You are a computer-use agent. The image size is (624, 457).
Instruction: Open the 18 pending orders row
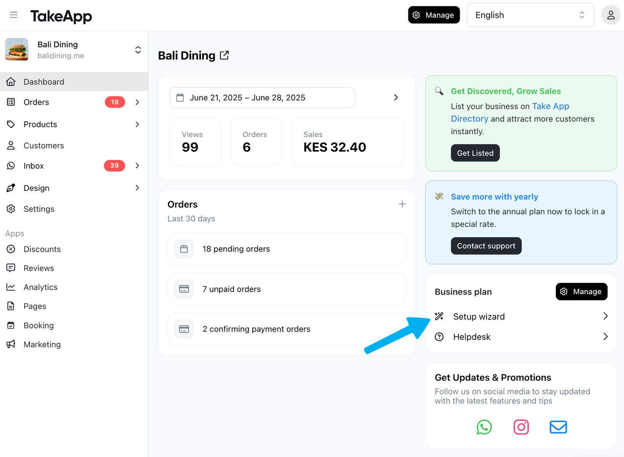287,249
